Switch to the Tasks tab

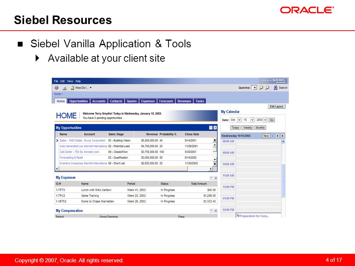[200, 101]
